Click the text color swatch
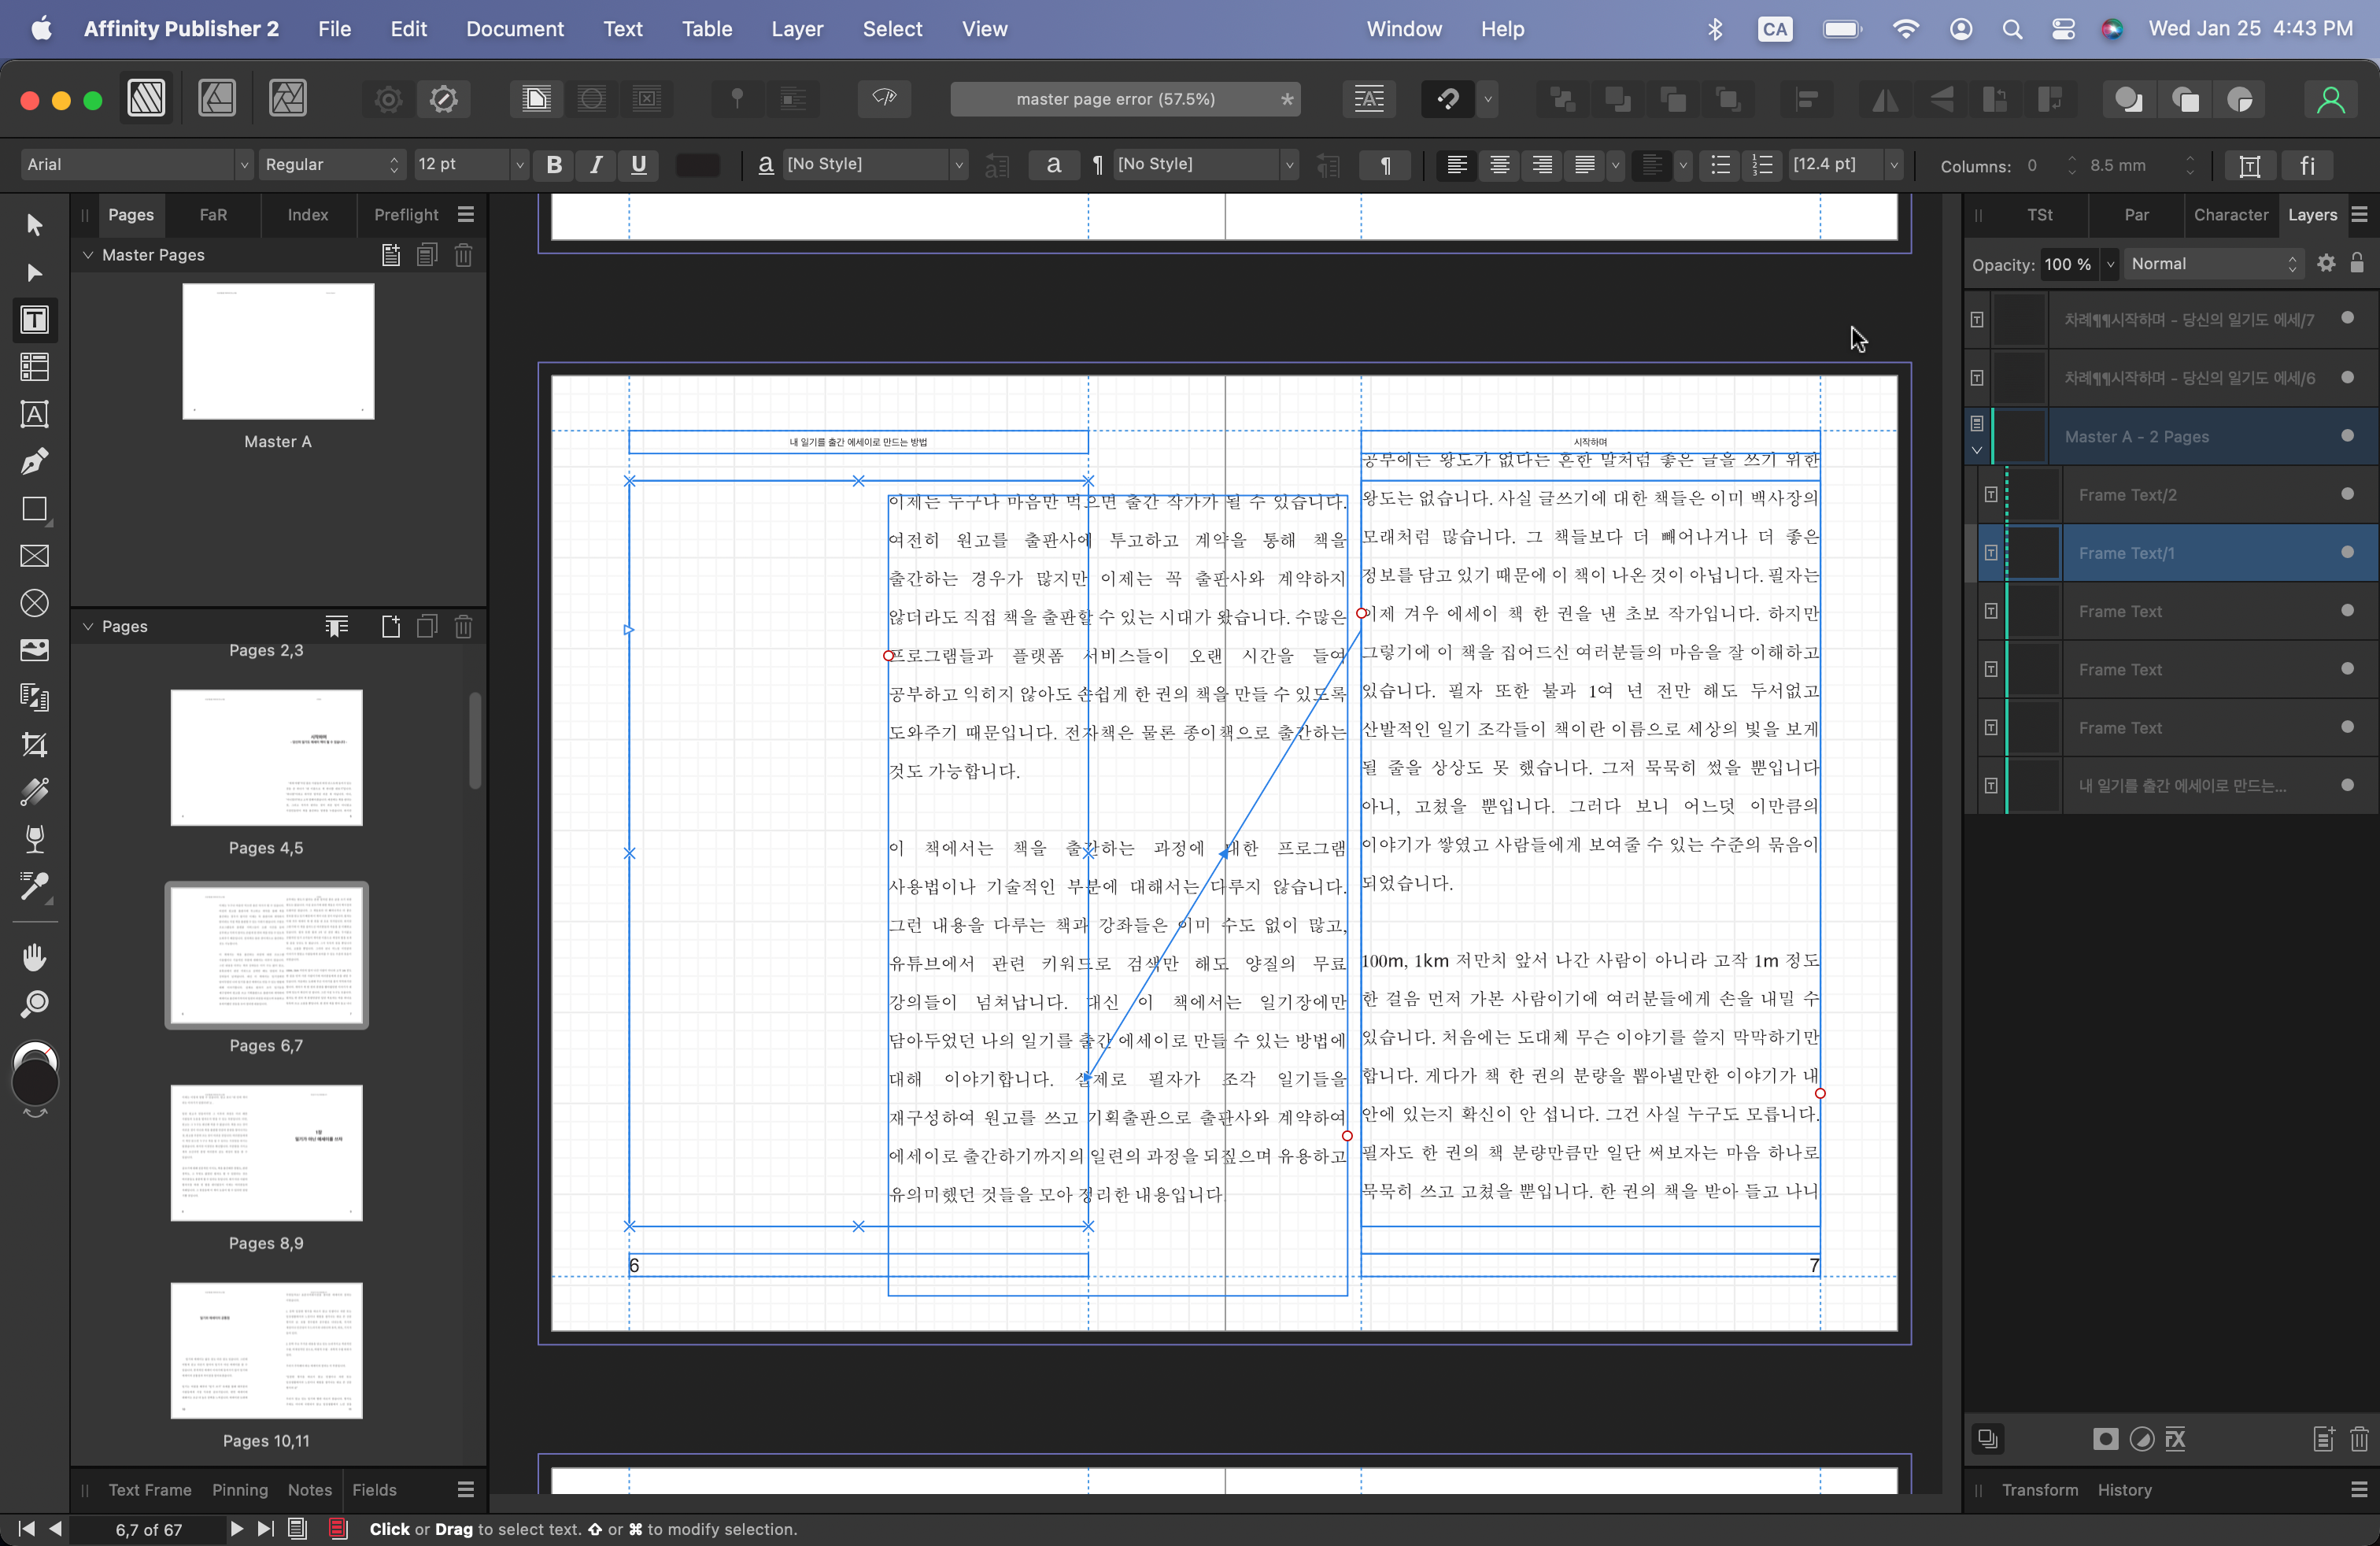Image resolution: width=2380 pixels, height=1546 pixels. coord(697,165)
